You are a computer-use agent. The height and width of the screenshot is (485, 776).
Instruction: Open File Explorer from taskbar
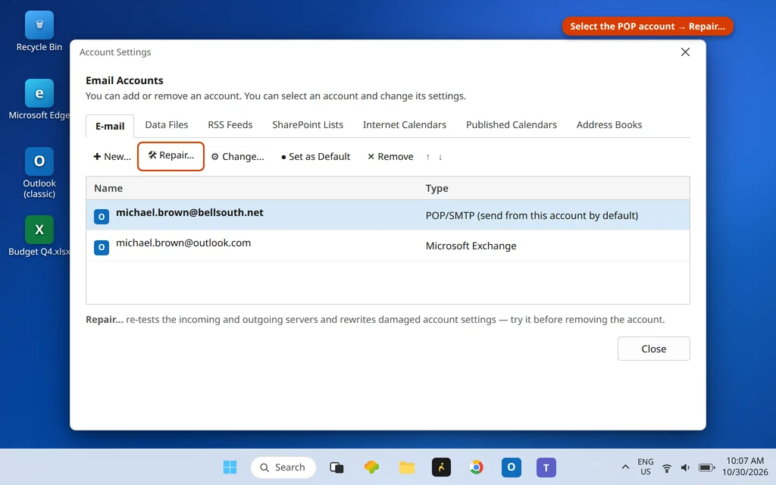[x=407, y=467]
